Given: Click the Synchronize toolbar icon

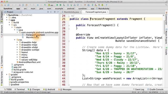Looking at the screenshot, I should click(x=8, y=5).
